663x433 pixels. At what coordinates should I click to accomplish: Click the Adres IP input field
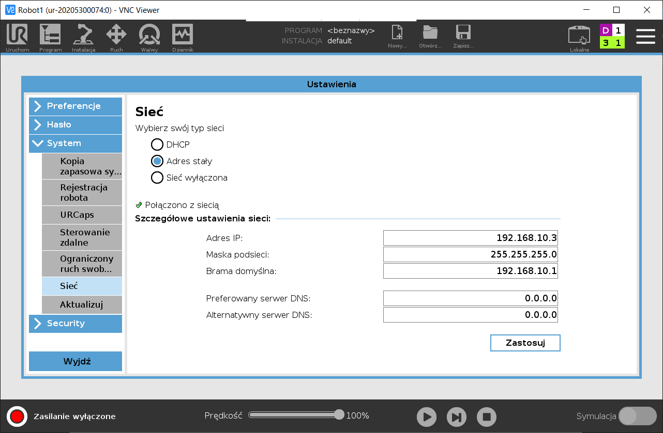(x=471, y=238)
